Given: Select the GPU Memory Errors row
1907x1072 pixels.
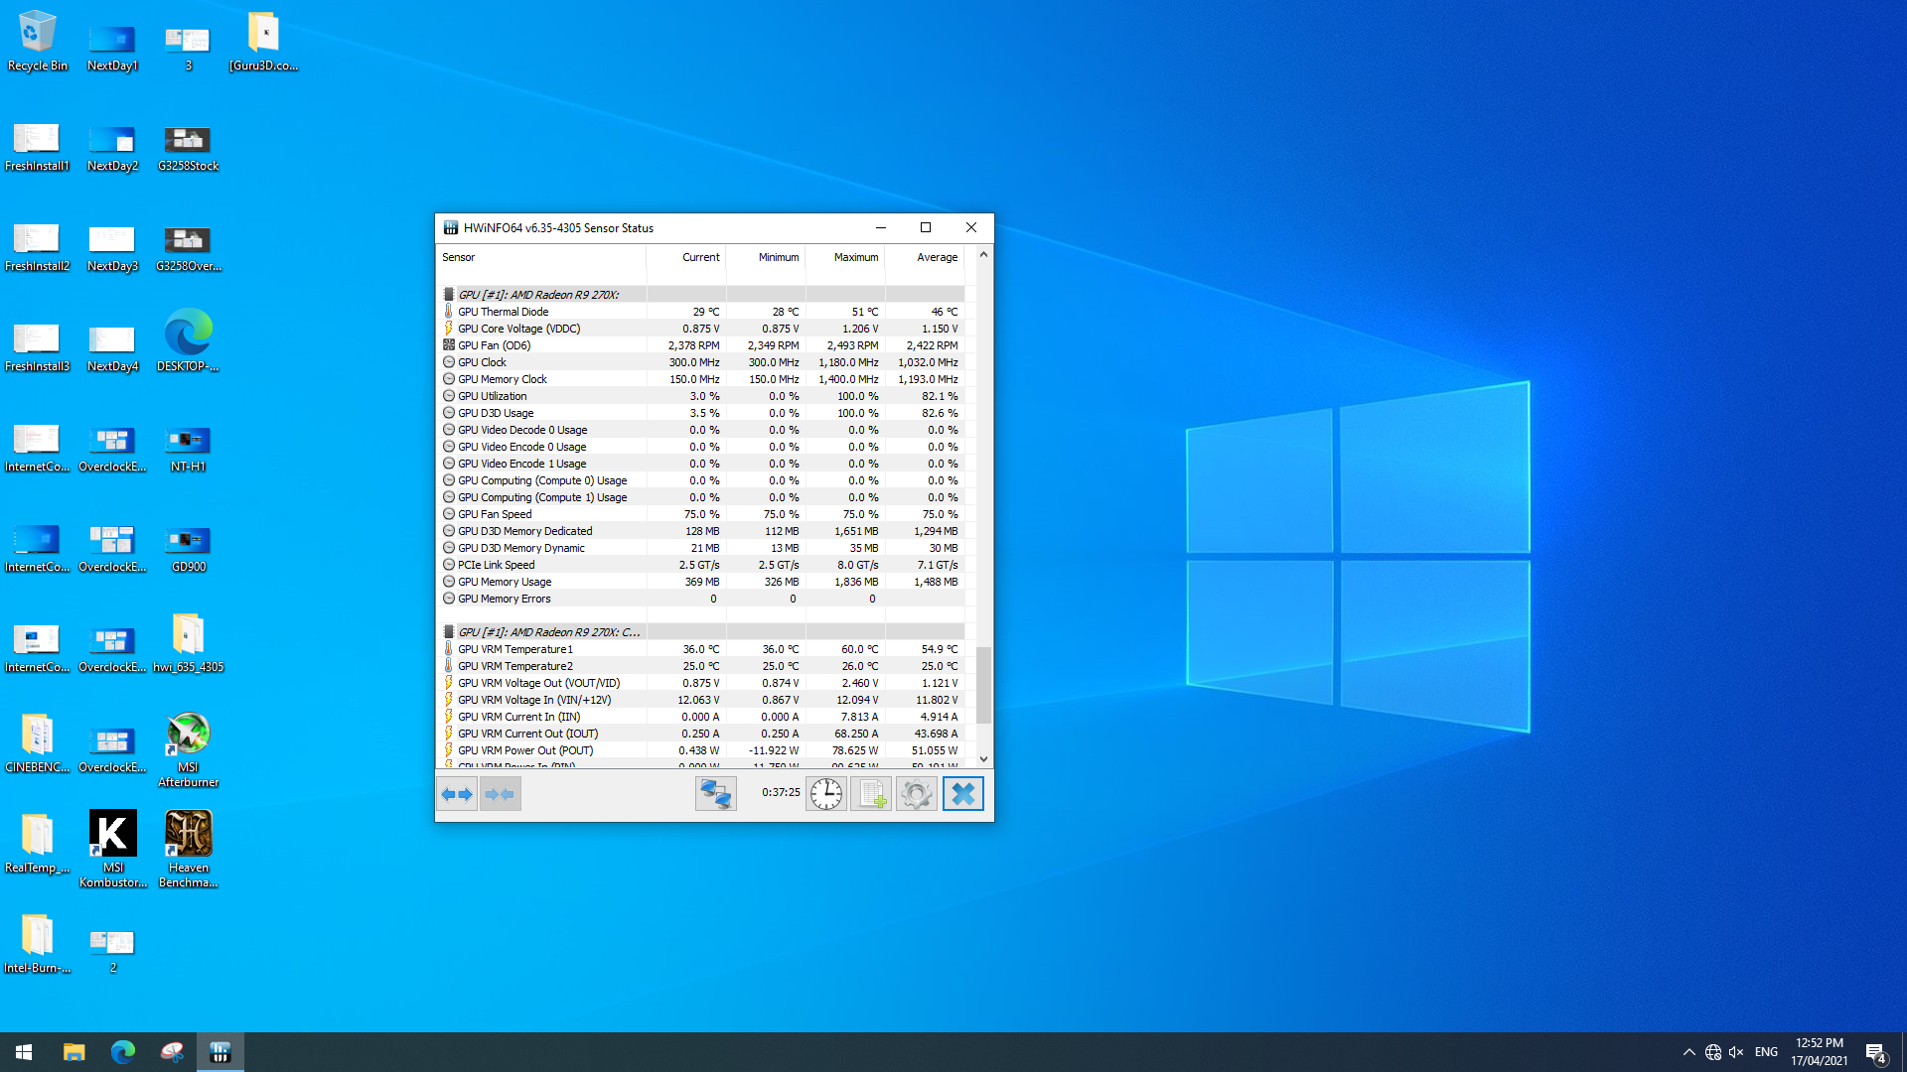Looking at the screenshot, I should pyautogui.click(x=701, y=599).
